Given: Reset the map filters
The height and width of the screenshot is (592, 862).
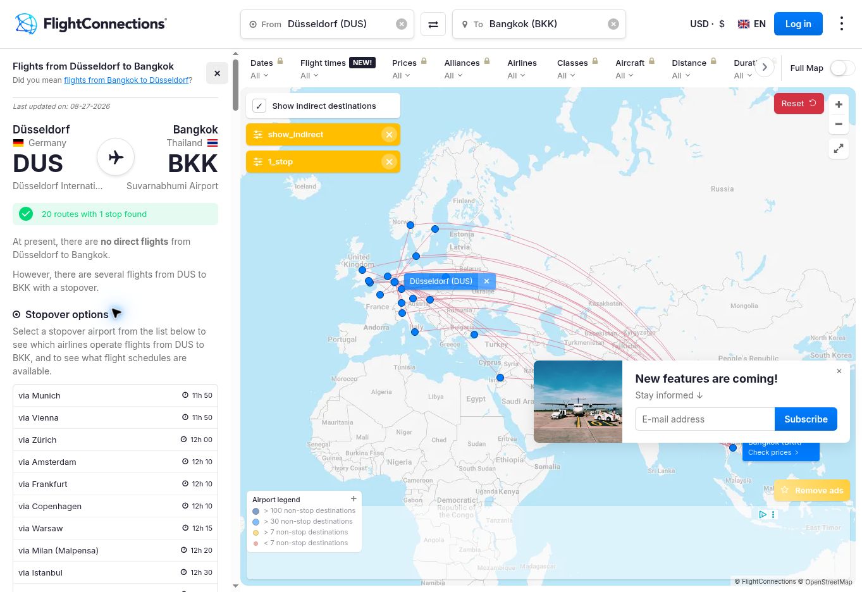Looking at the screenshot, I should (x=799, y=104).
